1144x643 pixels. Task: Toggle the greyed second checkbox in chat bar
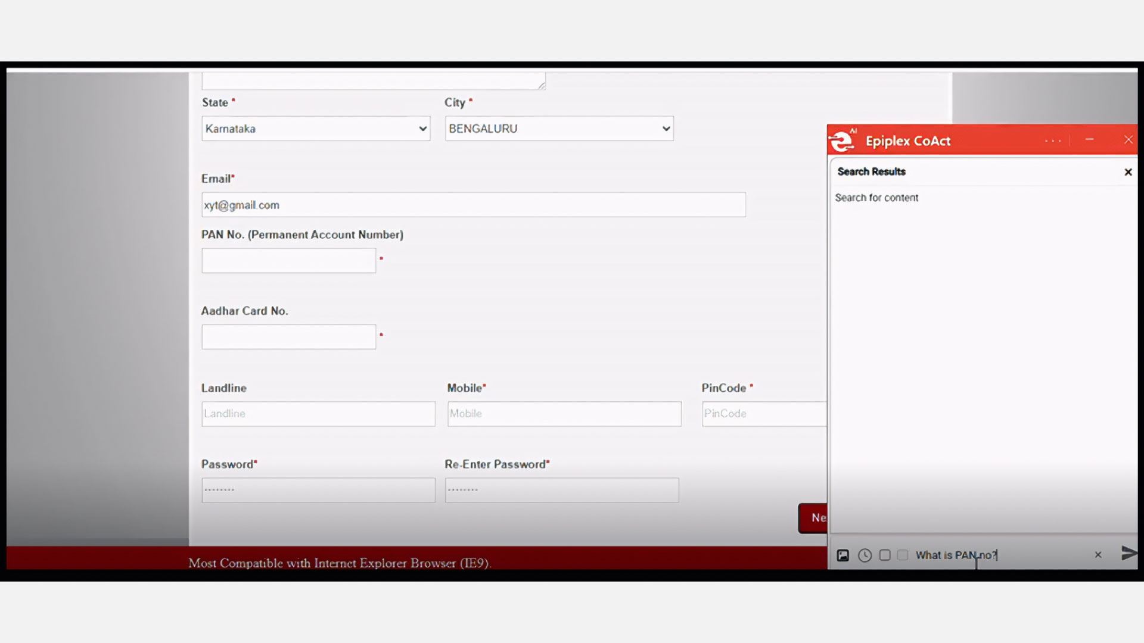tap(903, 555)
